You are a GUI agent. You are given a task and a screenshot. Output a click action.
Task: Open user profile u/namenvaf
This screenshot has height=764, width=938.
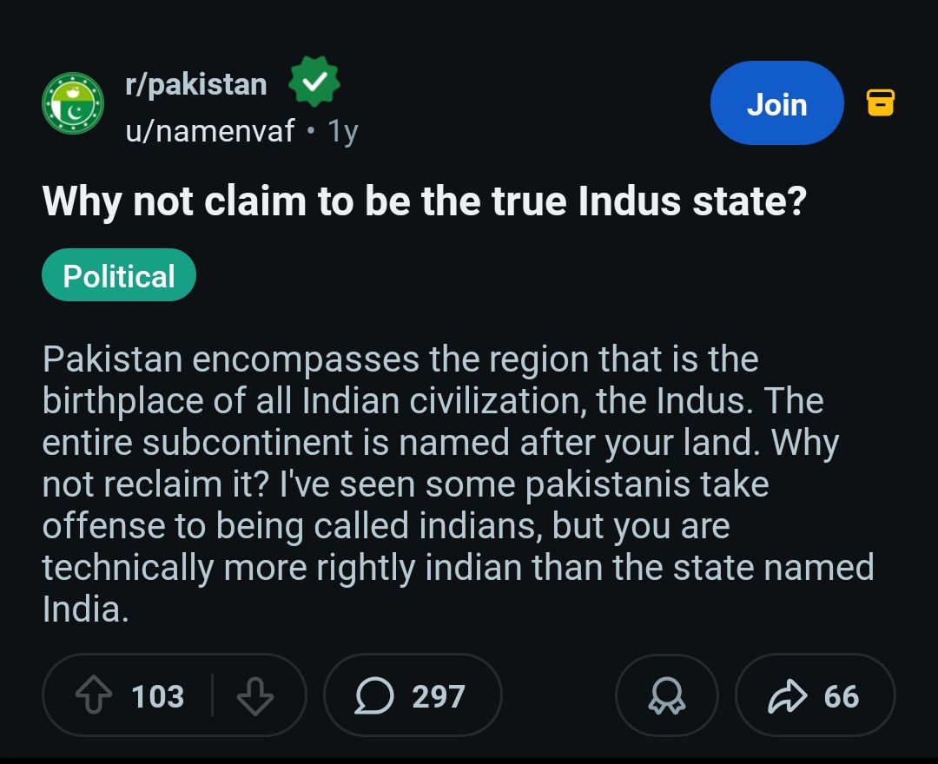(x=209, y=131)
